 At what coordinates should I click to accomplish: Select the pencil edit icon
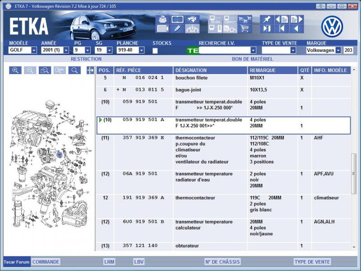click(177, 29)
